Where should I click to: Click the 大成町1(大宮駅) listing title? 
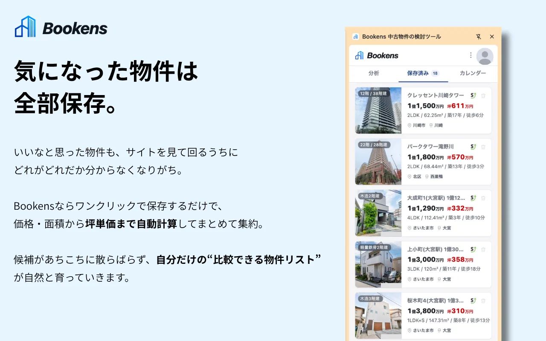point(436,198)
